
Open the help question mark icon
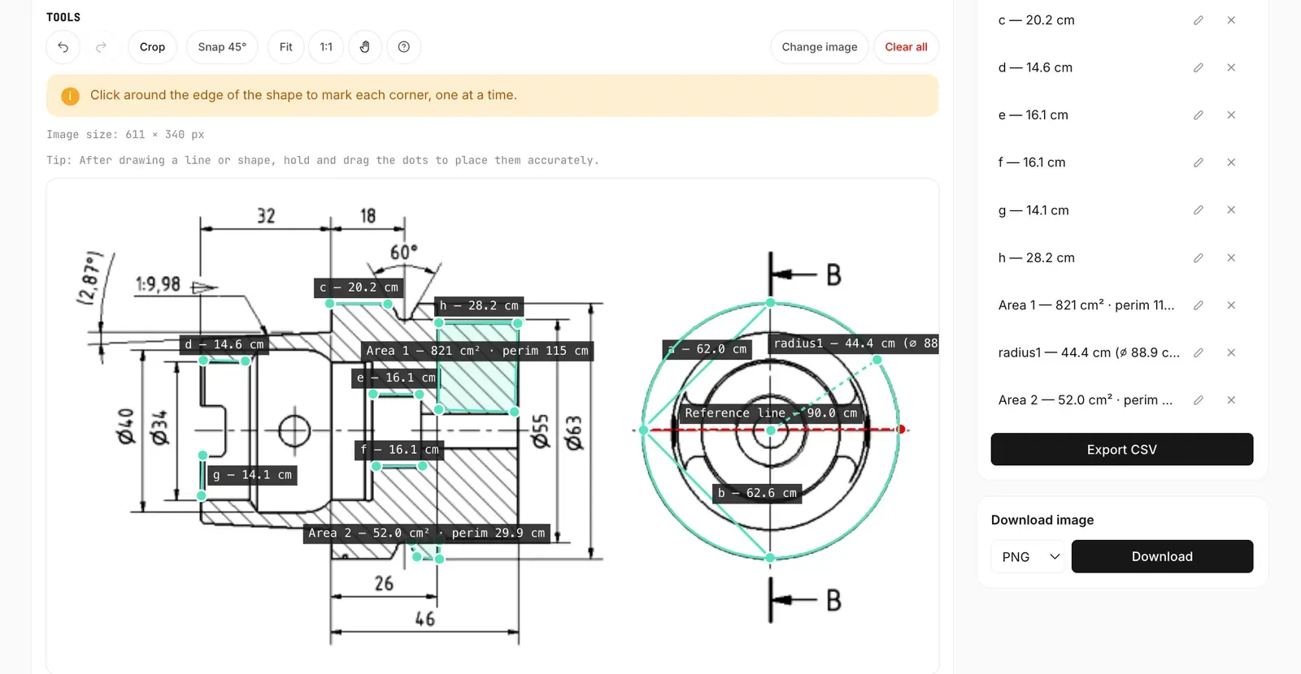(x=404, y=47)
